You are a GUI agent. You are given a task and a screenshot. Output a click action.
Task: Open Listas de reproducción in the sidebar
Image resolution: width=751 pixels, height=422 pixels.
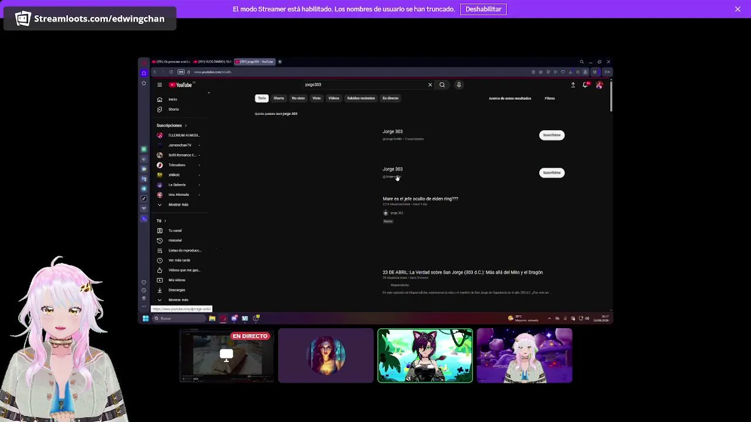pos(179,250)
